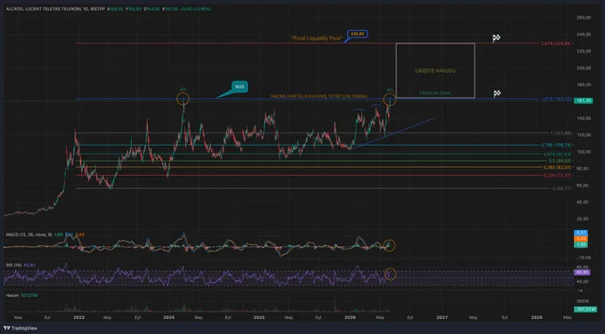
Task: Select the 1,618 Fibonacci level label
Action: point(556,99)
